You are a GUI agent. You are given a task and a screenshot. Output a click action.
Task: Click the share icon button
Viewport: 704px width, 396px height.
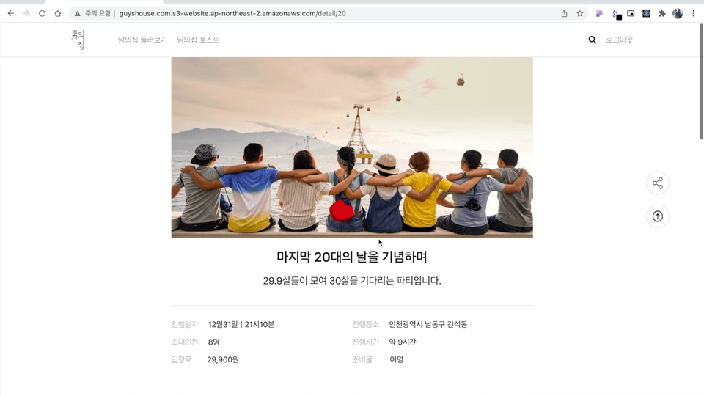pos(657,183)
